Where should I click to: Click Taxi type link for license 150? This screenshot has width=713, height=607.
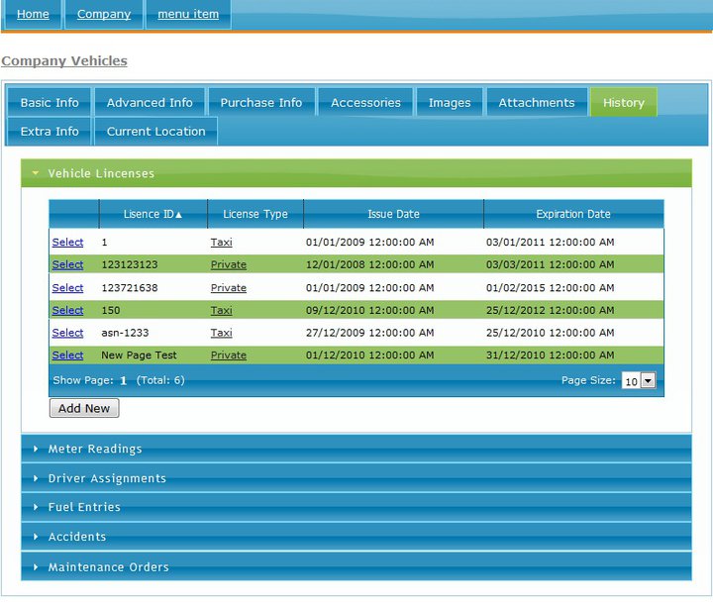click(222, 310)
